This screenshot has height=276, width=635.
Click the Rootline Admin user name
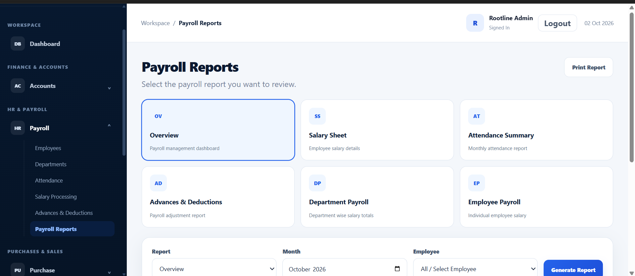511,18
